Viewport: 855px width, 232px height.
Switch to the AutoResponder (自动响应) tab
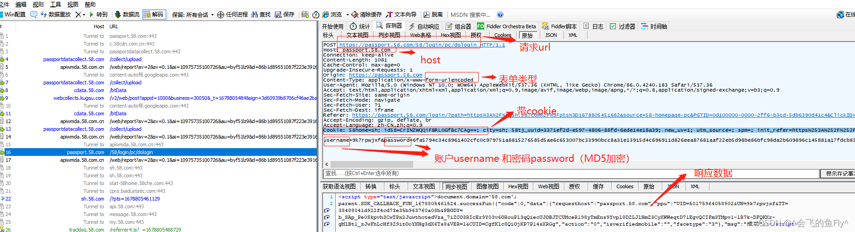424,26
